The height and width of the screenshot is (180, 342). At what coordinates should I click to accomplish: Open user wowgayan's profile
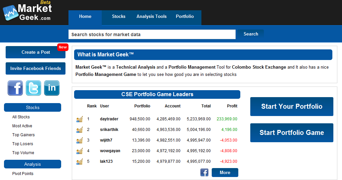click(x=110, y=151)
